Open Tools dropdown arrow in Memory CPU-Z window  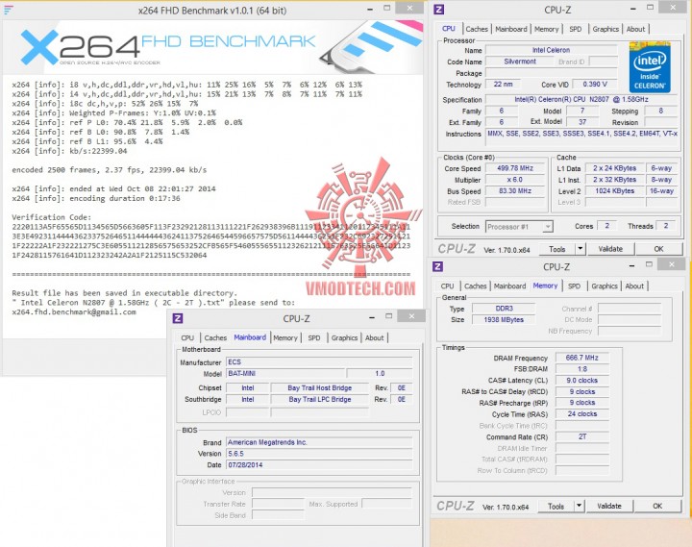(x=579, y=506)
